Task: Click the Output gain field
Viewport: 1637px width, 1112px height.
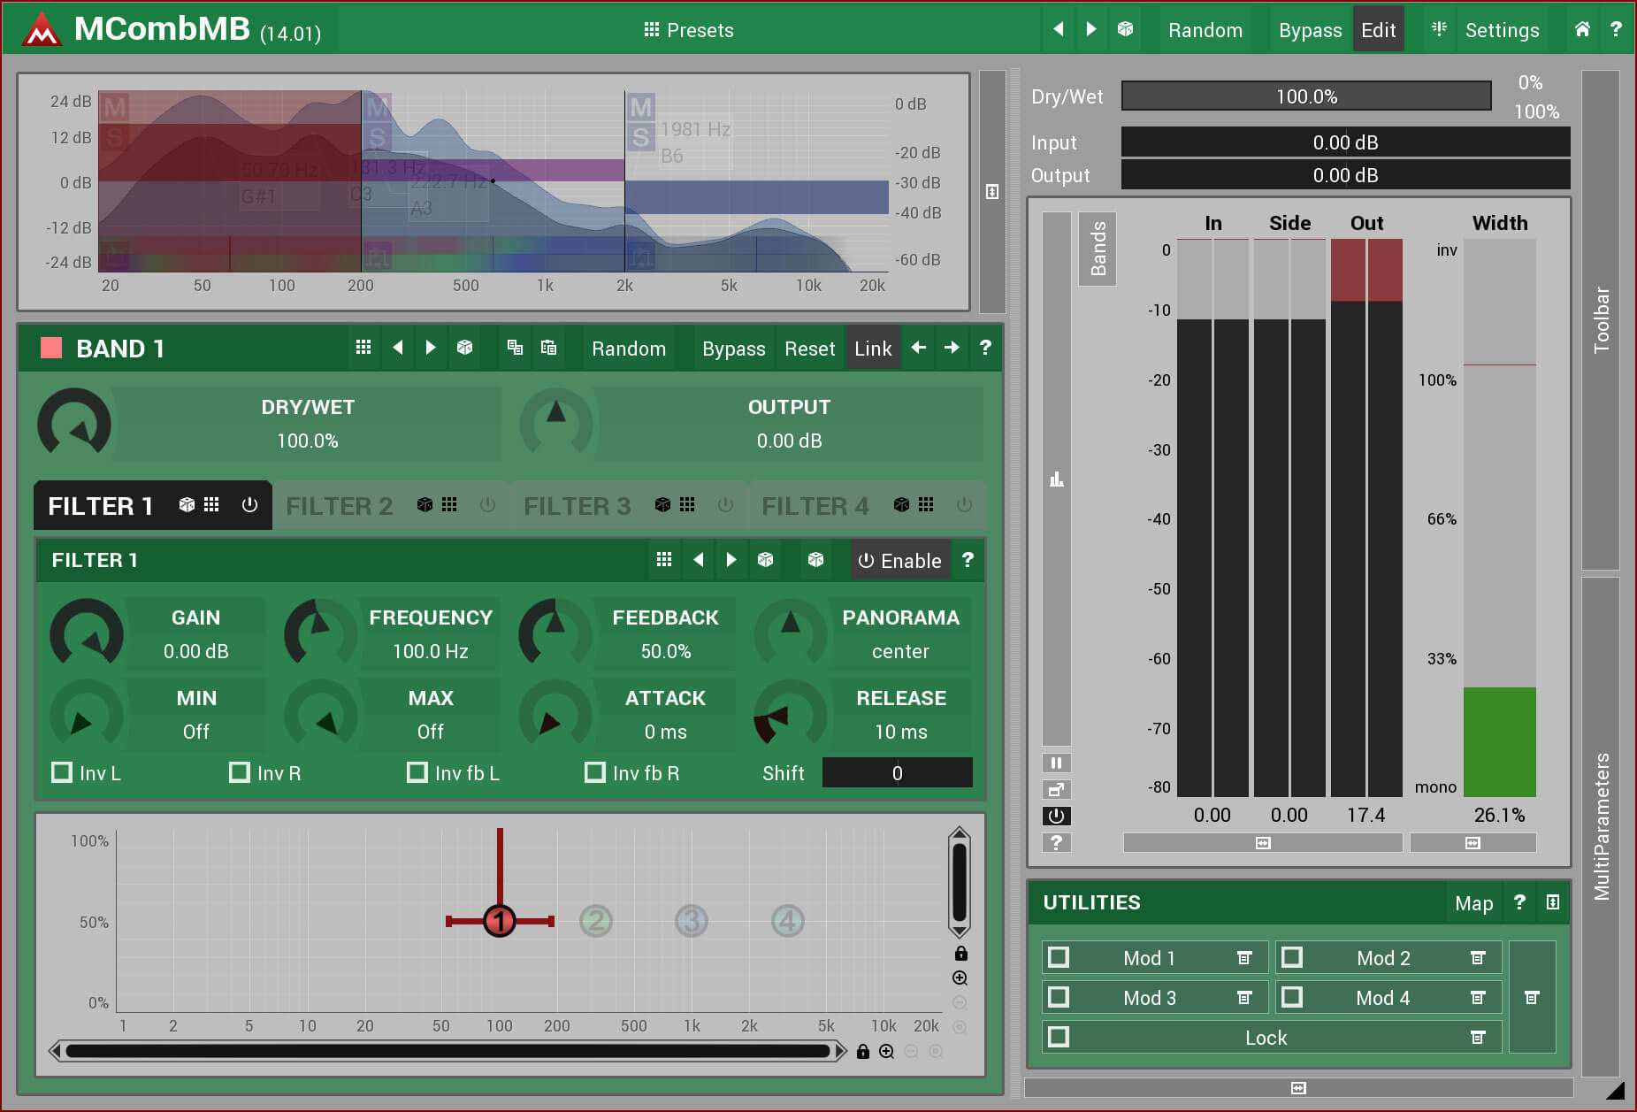Action: 1345,175
